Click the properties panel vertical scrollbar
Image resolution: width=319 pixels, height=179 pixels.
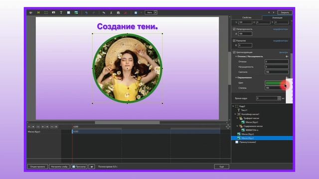pyautogui.click(x=292, y=65)
